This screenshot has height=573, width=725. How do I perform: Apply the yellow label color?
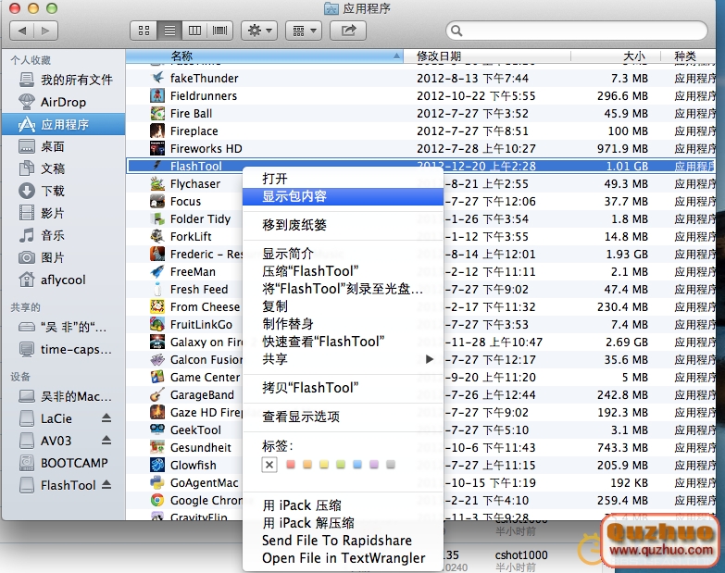pyautogui.click(x=324, y=465)
